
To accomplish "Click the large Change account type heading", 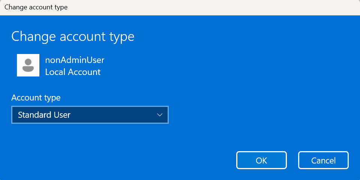I will [73, 36].
